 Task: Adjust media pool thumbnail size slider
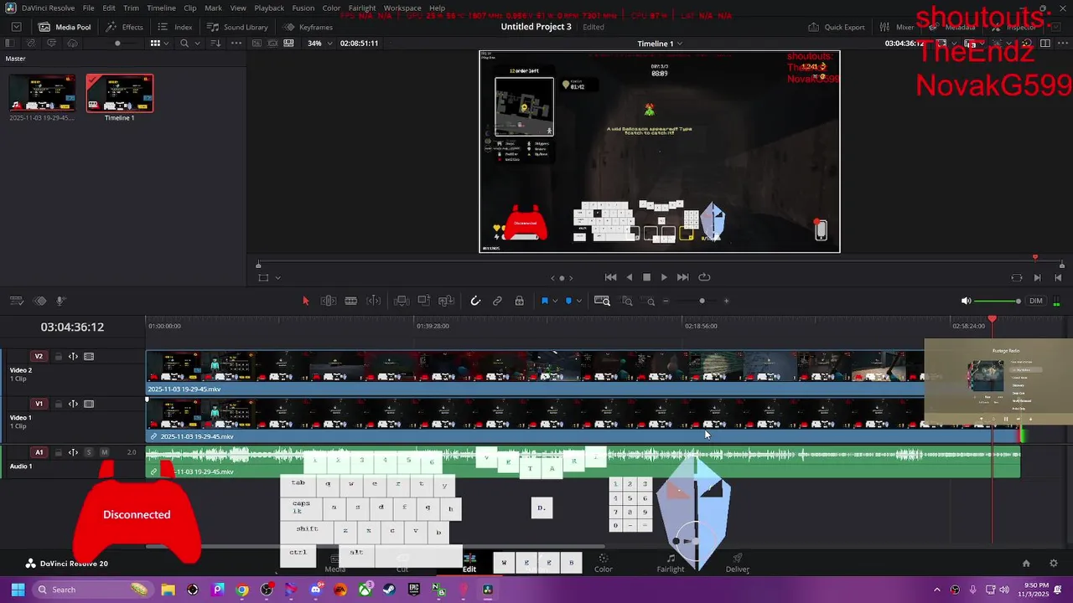[x=117, y=43]
